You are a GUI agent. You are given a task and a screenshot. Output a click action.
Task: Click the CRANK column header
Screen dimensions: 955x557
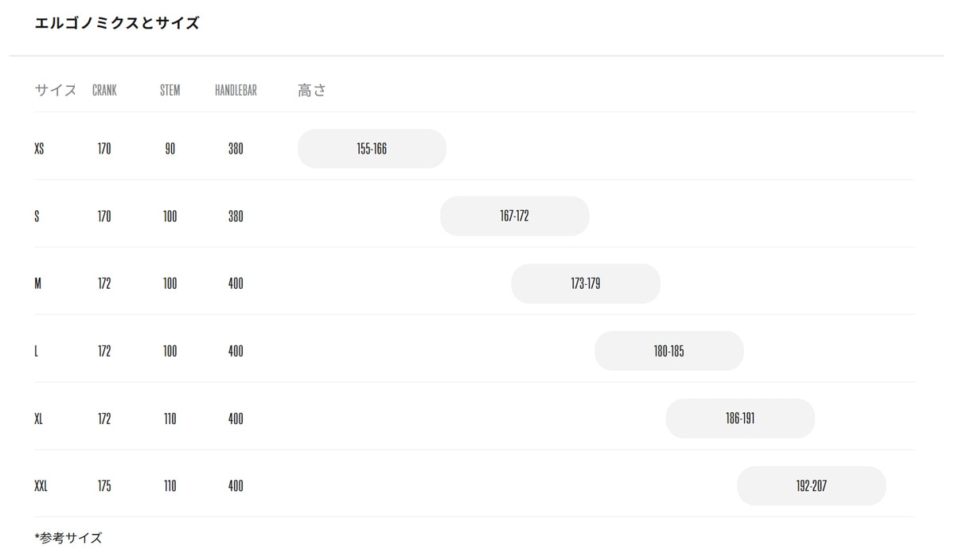(104, 91)
